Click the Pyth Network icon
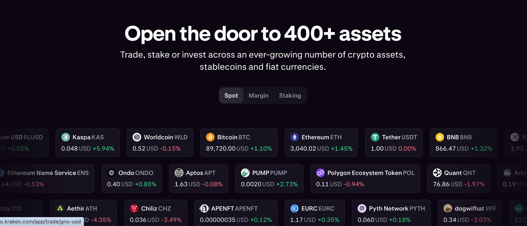This screenshot has width=527, height=226. [x=362, y=208]
